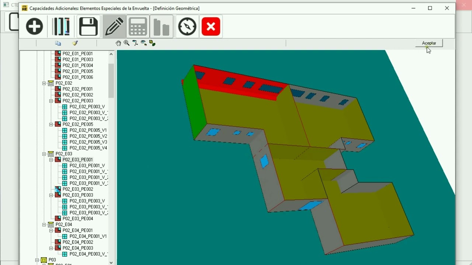This screenshot has height=265, width=472.
Task: Collapse the P02_E04_PE001 node
Action: pyautogui.click(x=51, y=230)
